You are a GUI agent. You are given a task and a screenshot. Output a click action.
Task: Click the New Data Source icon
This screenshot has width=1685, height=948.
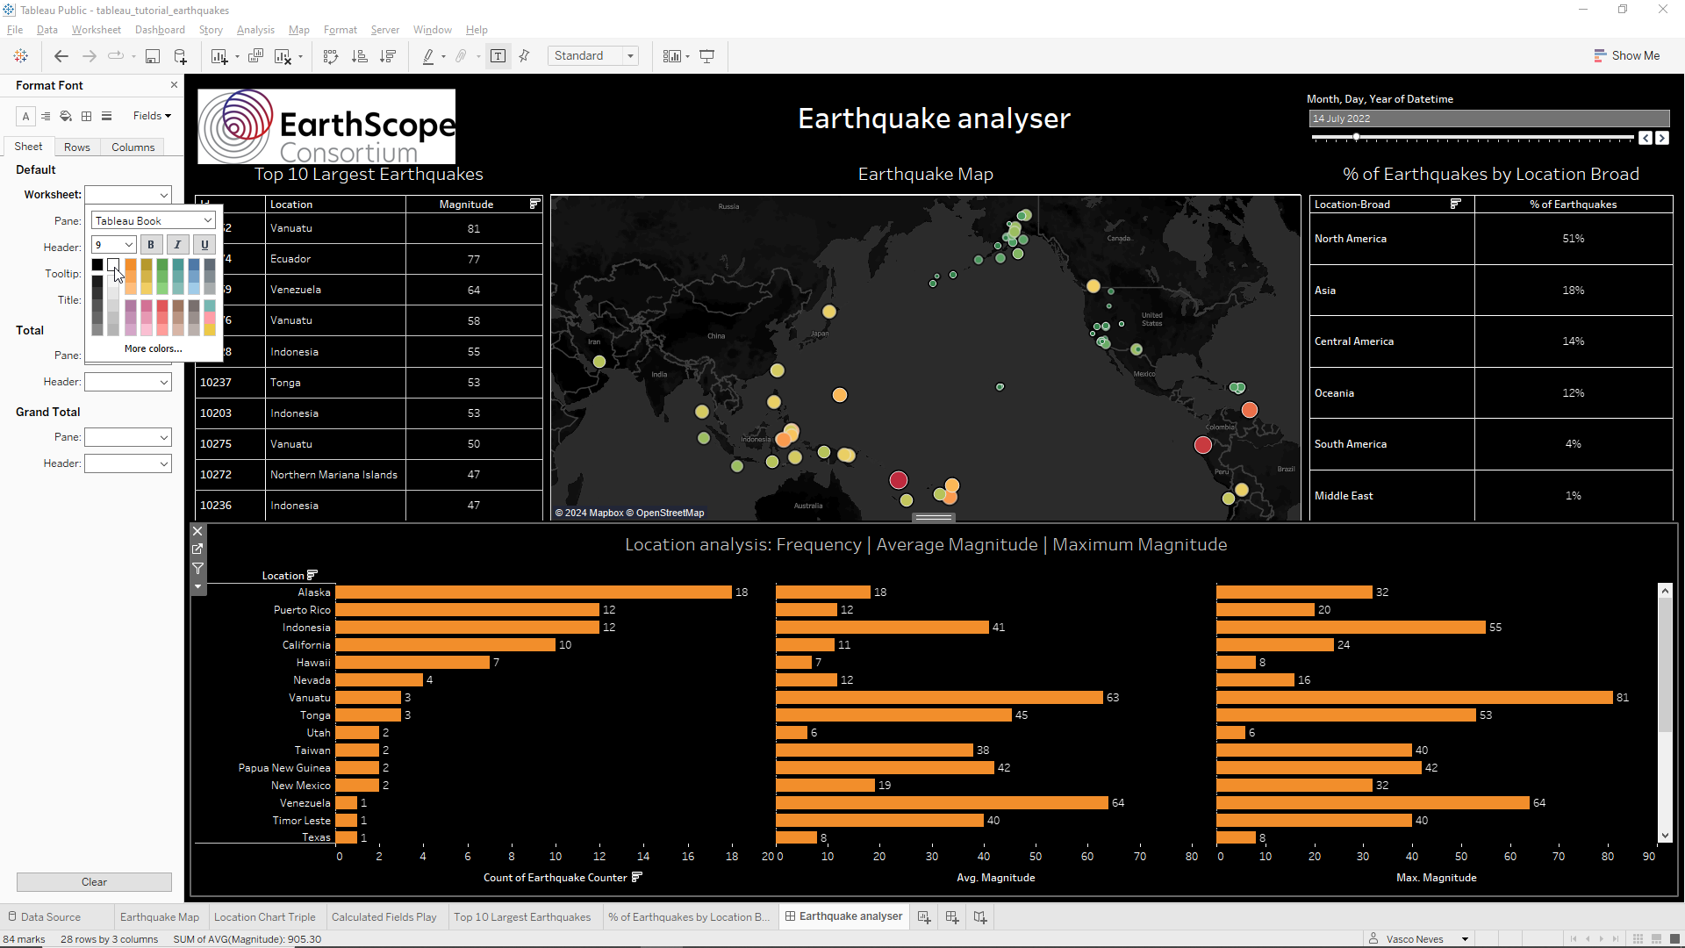point(181,56)
